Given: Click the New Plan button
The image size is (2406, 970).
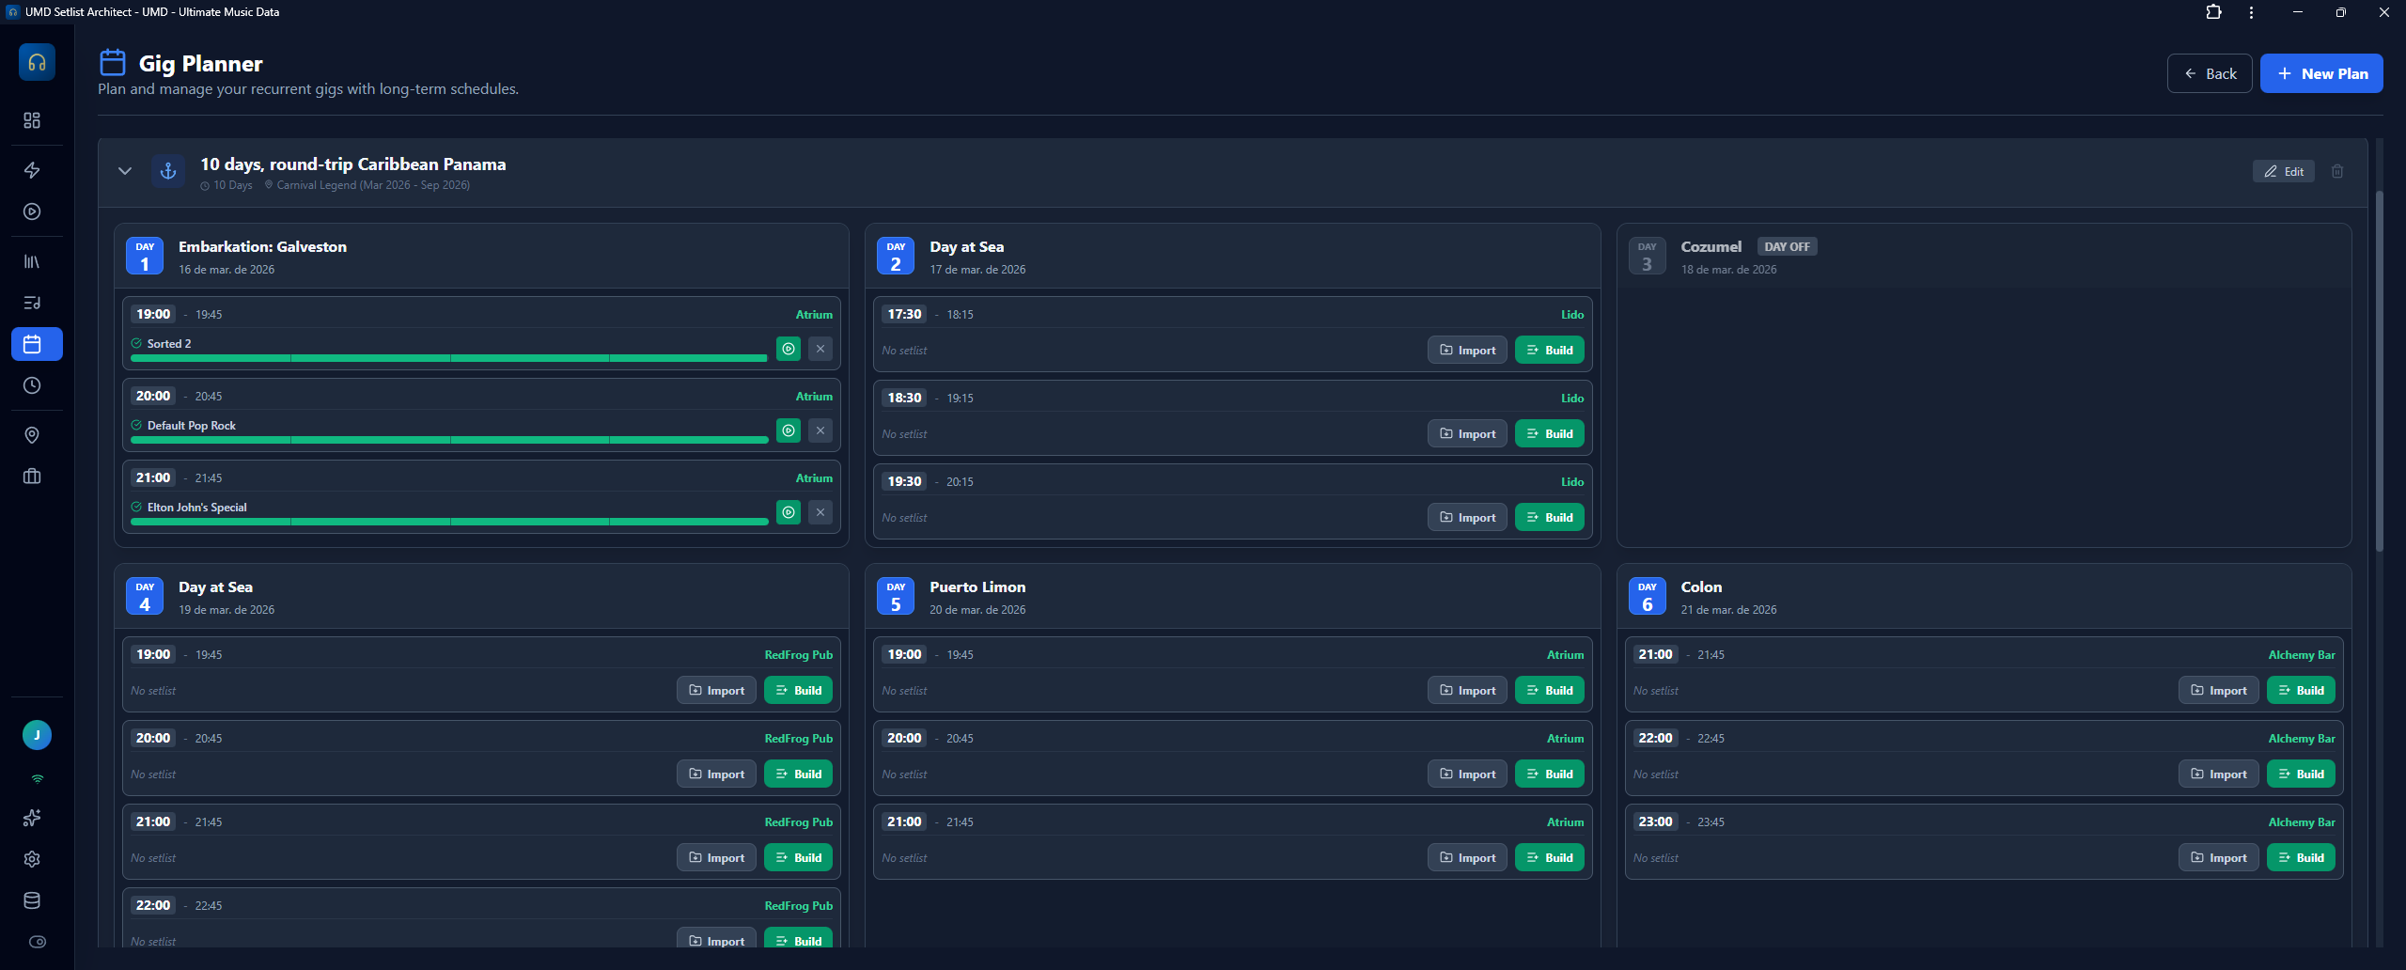Looking at the screenshot, I should [x=2320, y=73].
